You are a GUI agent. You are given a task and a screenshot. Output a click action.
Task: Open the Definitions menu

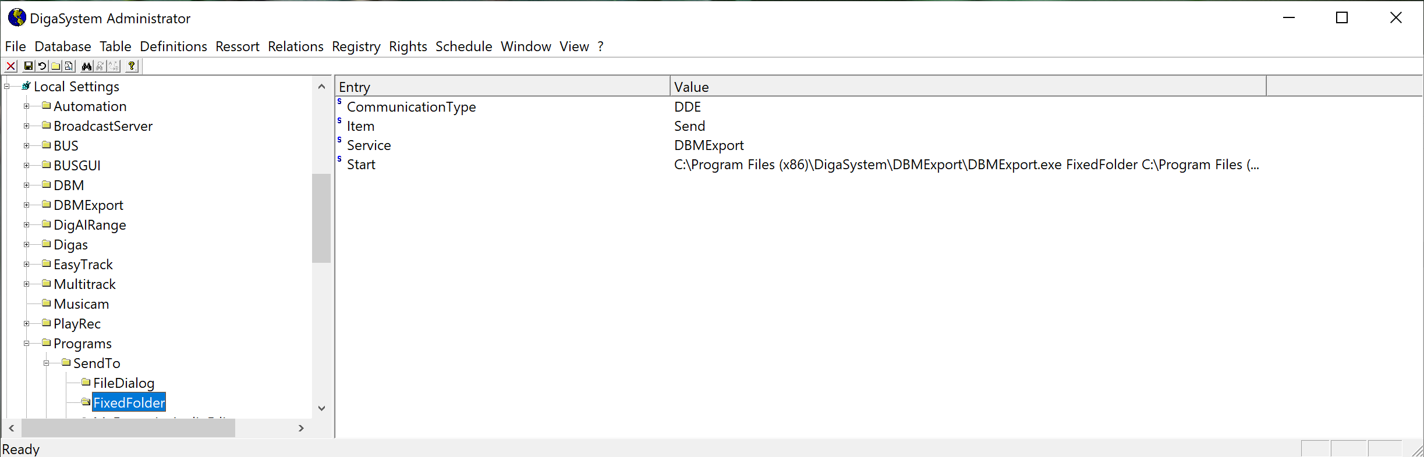click(173, 47)
